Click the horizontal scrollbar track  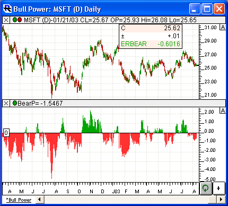coord(126,200)
